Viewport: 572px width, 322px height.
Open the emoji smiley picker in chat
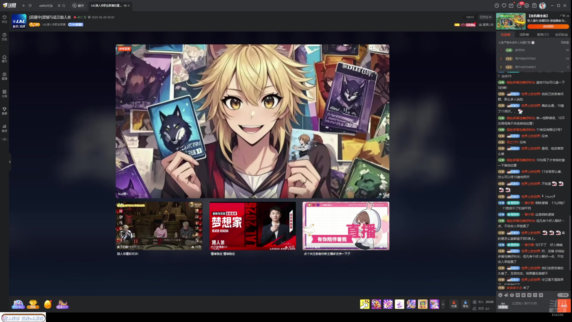tap(500, 295)
